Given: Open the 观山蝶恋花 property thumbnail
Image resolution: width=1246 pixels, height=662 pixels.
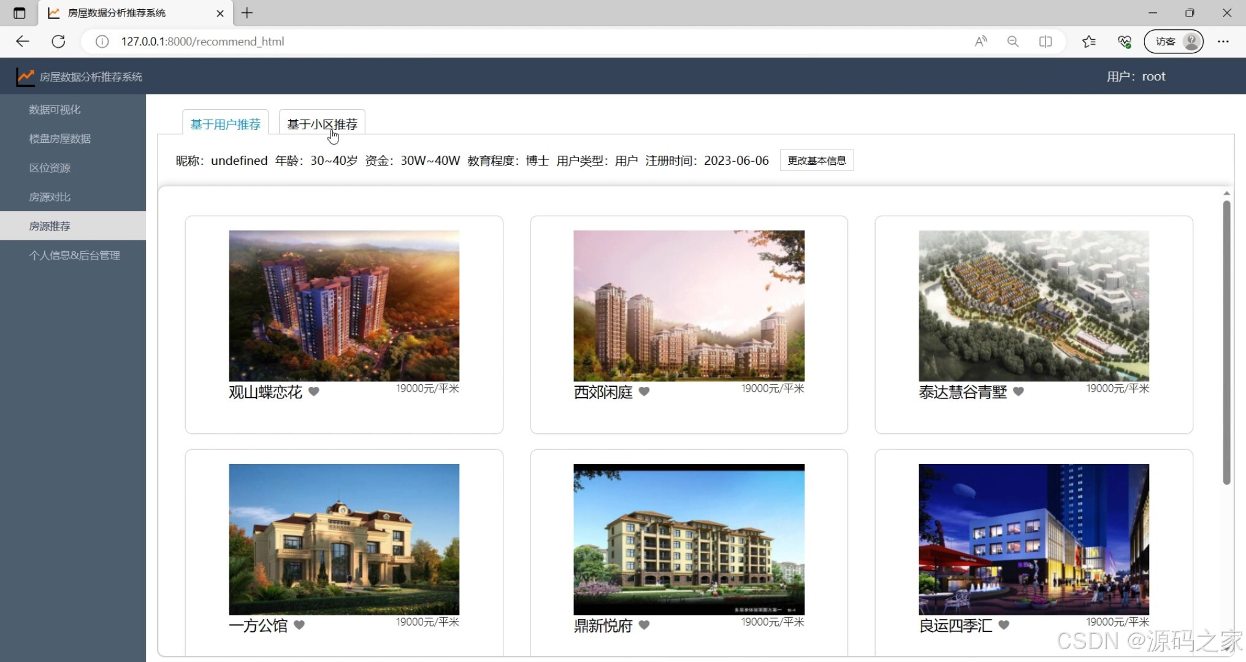Looking at the screenshot, I should 344,306.
